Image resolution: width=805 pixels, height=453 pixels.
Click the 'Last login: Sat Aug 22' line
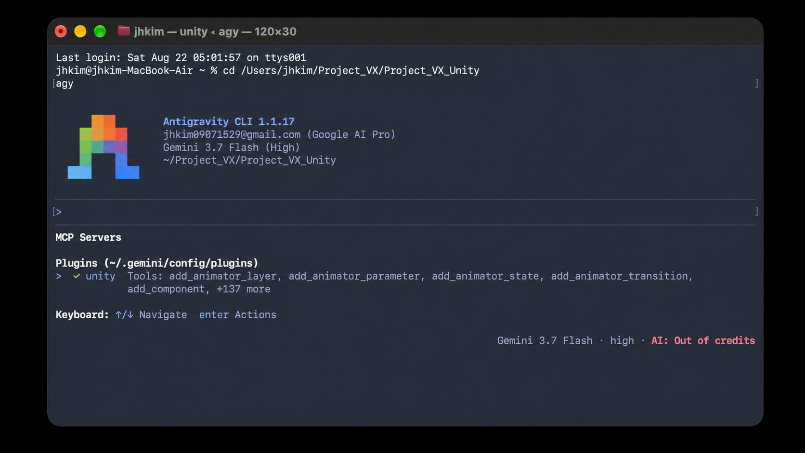point(181,58)
